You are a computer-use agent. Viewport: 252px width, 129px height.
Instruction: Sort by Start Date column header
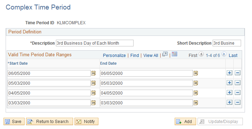click(x=18, y=63)
